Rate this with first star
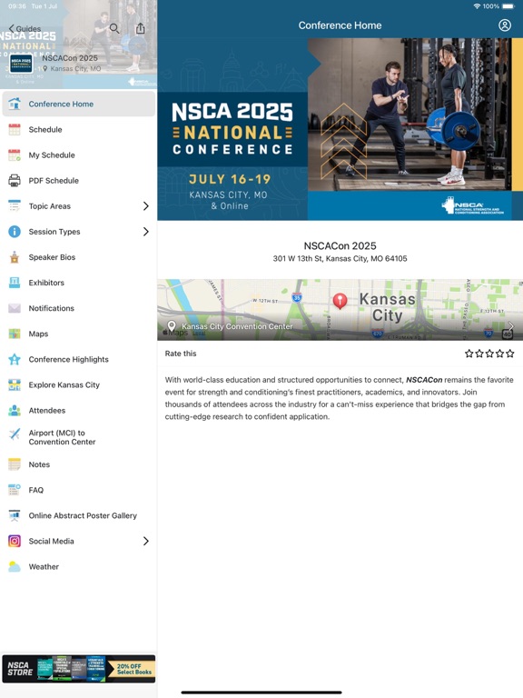This screenshot has width=523, height=698. coord(469,354)
